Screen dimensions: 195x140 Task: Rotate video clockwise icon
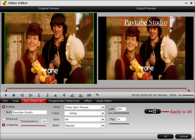click(x=81, y=95)
